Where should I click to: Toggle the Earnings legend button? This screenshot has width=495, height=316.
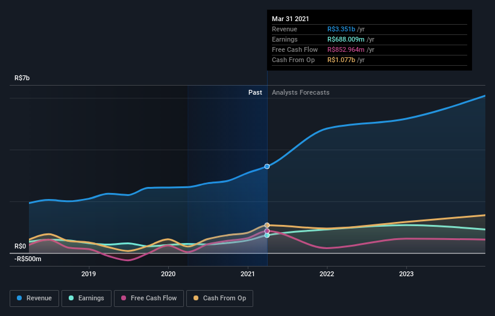click(86, 299)
